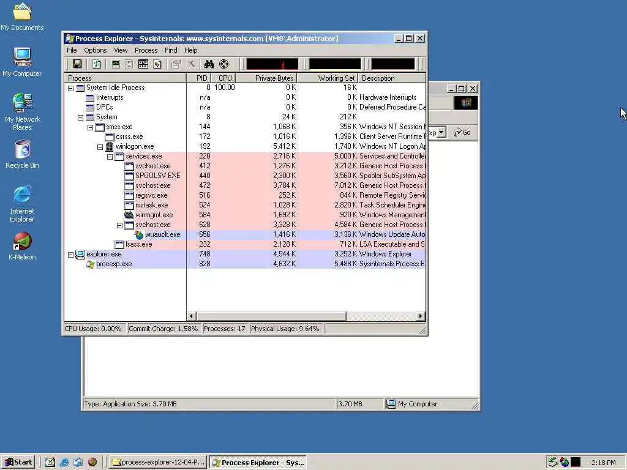Image resolution: width=627 pixels, height=470 pixels.
Task: Open the Help menu
Action: (191, 50)
